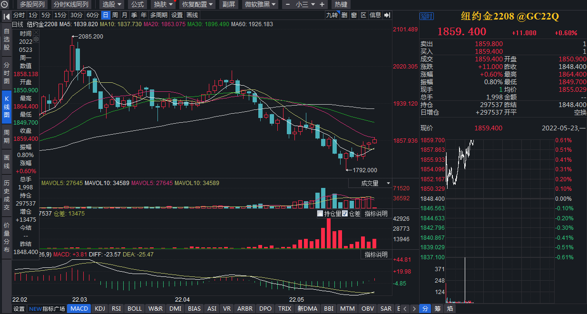The height and width of the screenshot is (314, 587).
Task: Click the 多股同列 button
Action: click(x=31, y=4)
